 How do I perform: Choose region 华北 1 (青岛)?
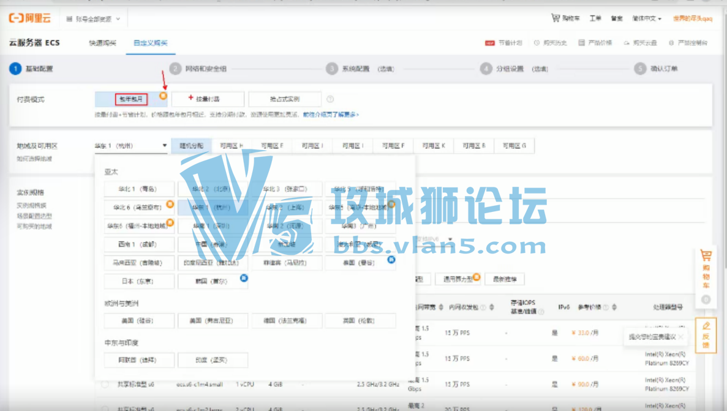(x=138, y=189)
